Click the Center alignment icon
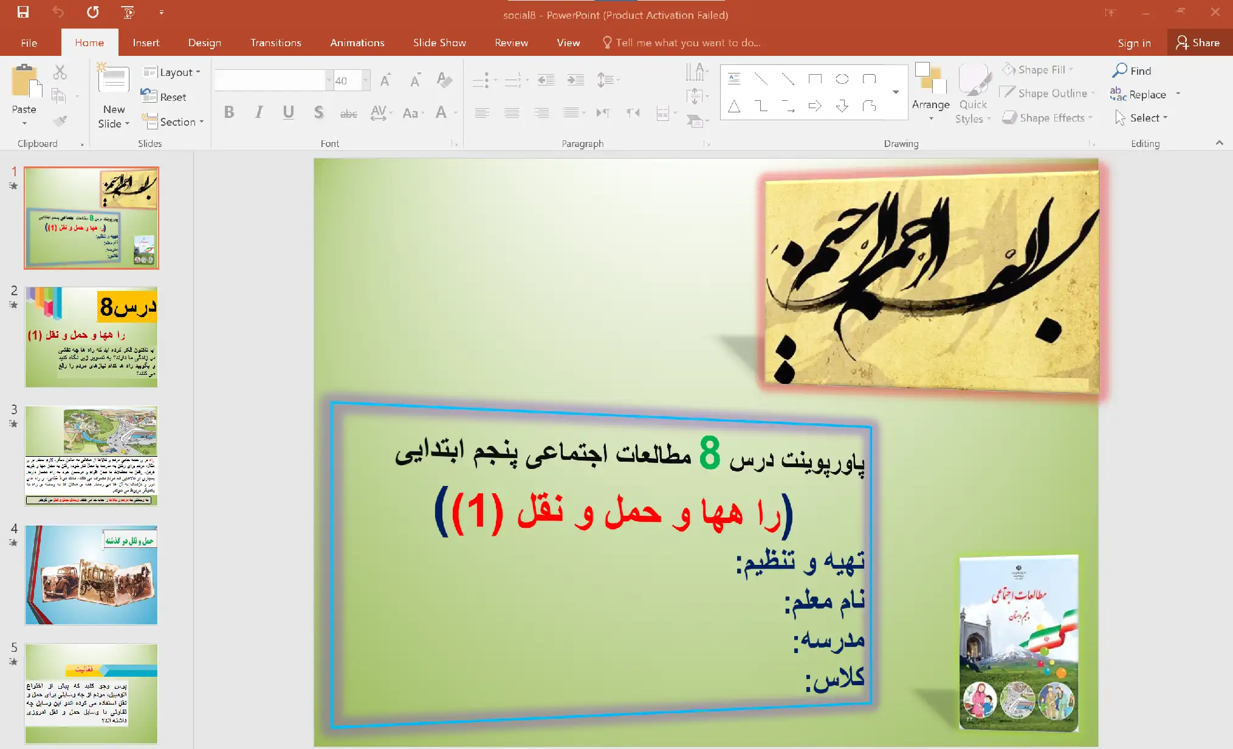The image size is (1233, 749). tap(512, 112)
